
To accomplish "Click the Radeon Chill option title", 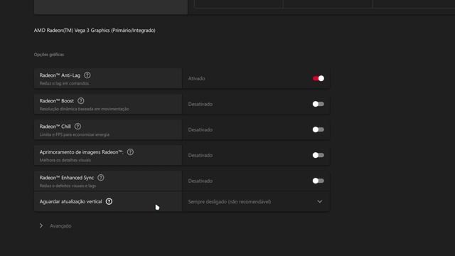I will [55, 127].
